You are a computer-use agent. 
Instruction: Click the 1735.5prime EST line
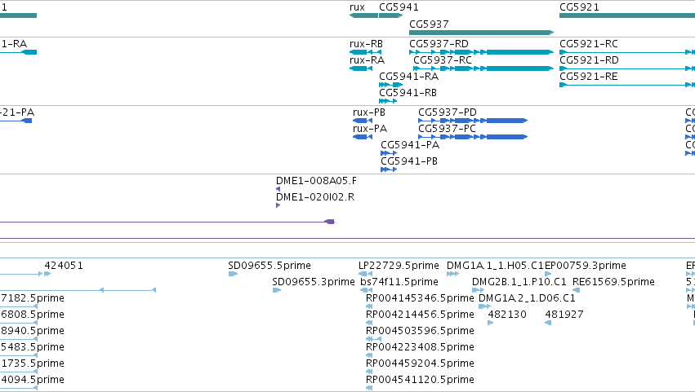(19, 372)
